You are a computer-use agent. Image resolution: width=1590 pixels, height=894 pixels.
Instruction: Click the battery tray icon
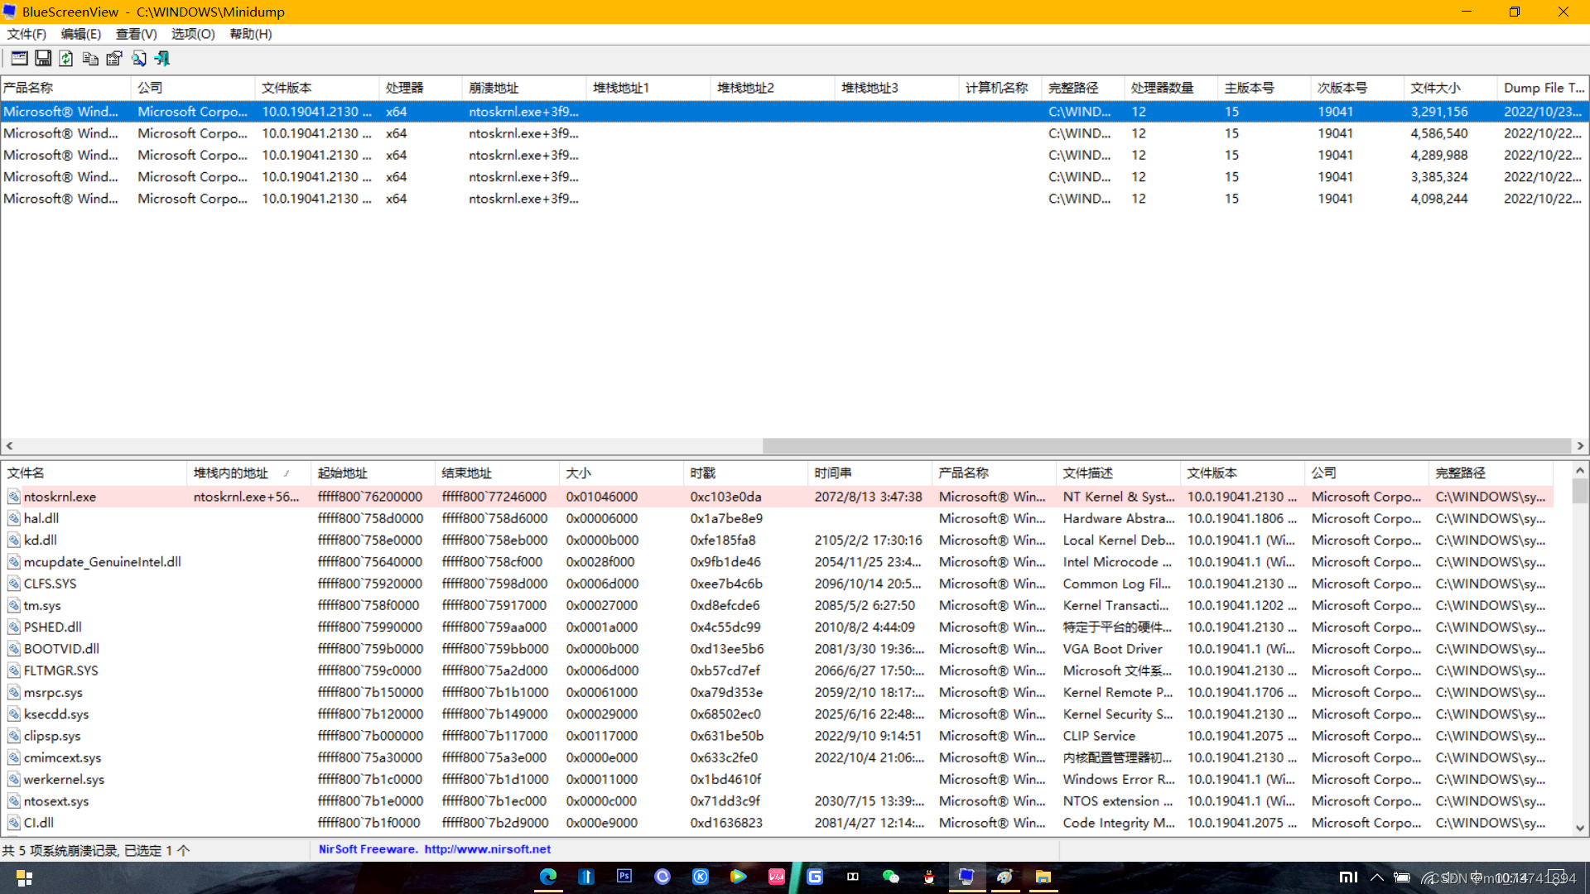(1402, 877)
